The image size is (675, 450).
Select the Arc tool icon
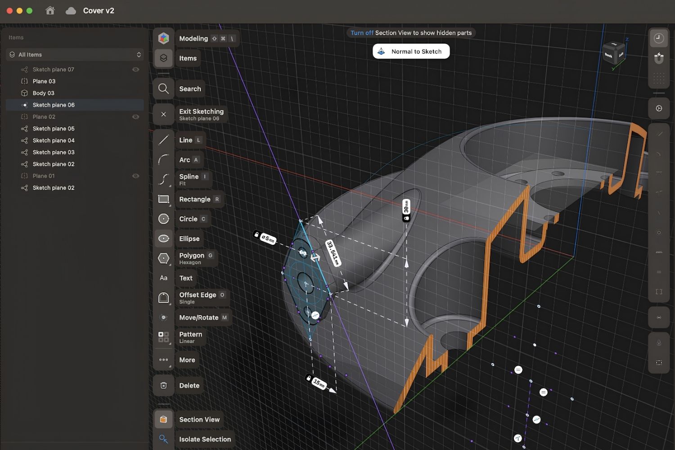(163, 160)
